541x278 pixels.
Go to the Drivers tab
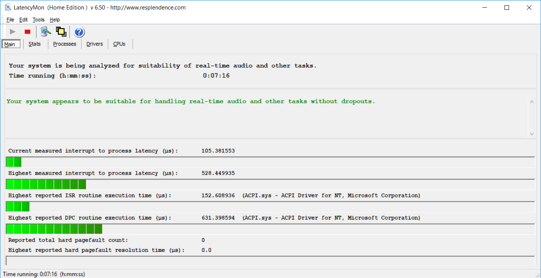95,44
